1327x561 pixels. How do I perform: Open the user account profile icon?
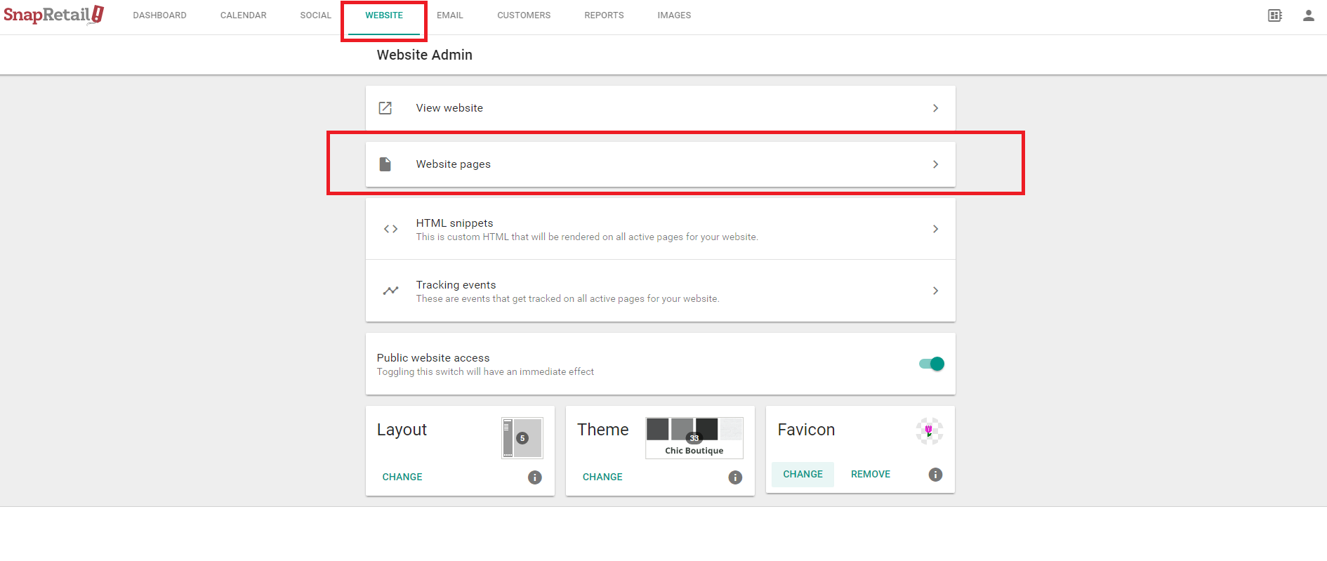1309,15
